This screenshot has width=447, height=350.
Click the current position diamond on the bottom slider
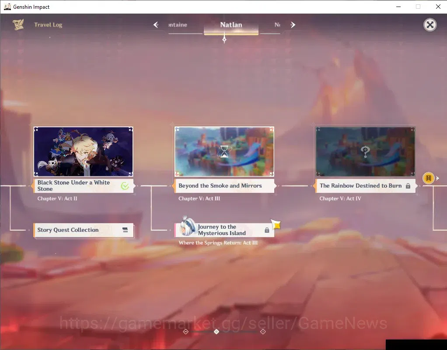tap(217, 332)
